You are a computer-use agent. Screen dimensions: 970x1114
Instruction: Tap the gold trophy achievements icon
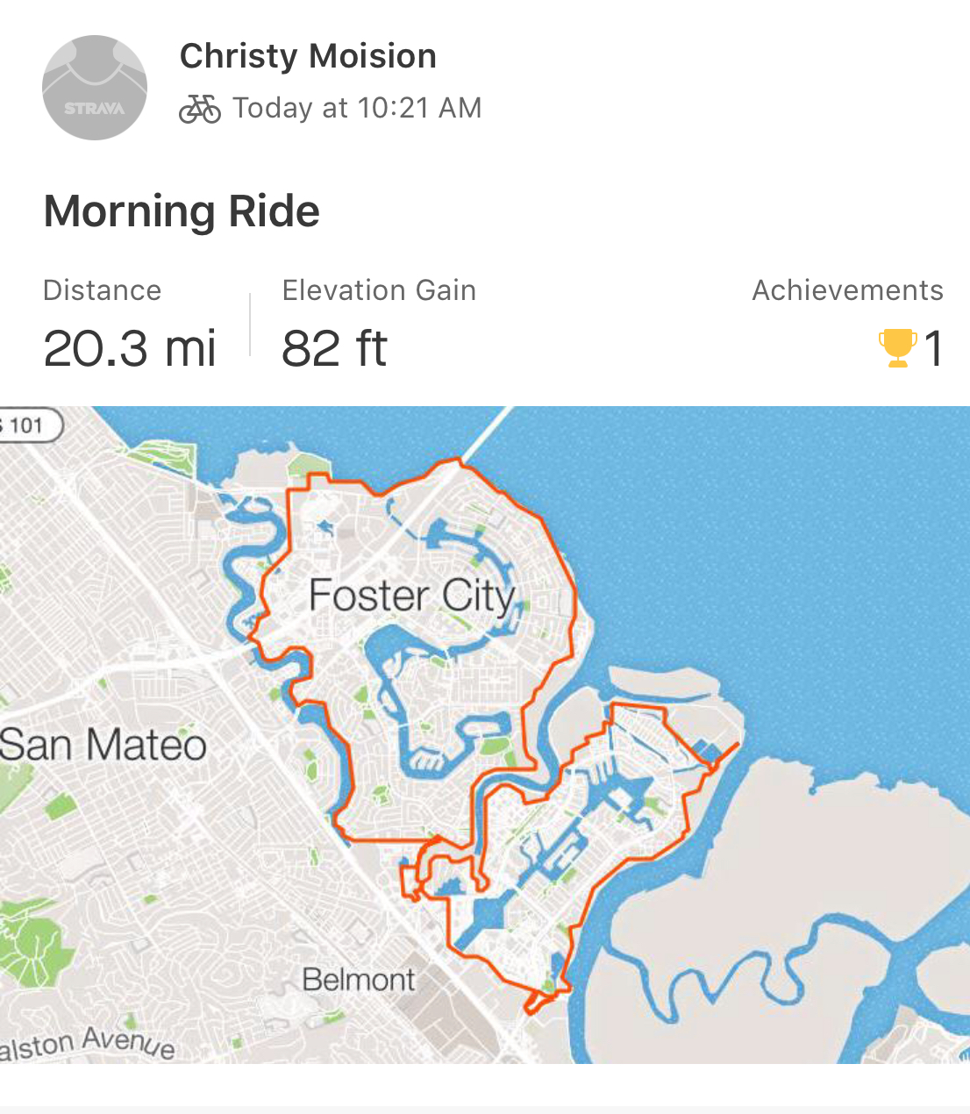897,348
